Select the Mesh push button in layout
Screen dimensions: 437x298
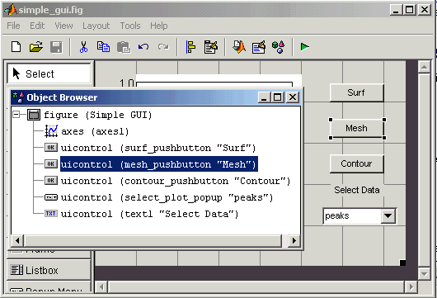tap(357, 128)
